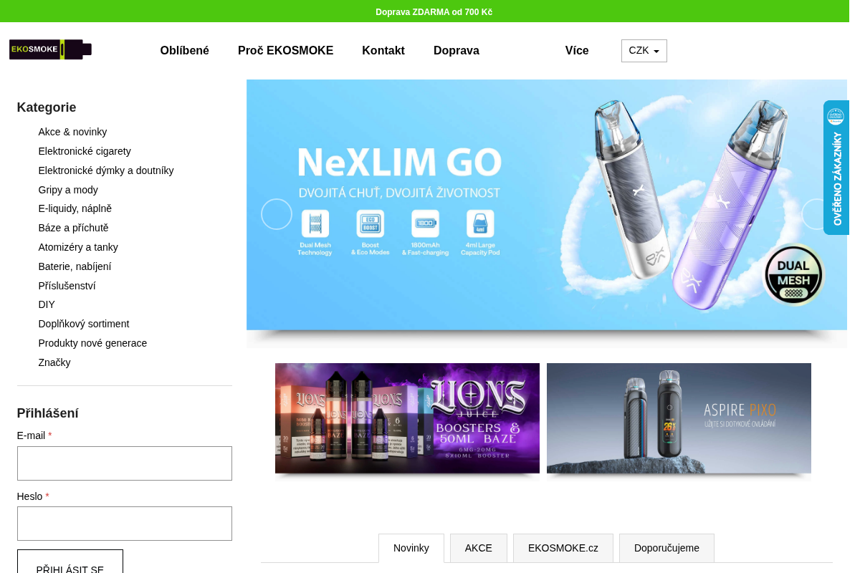Viewport: 860px width, 573px height.
Task: Open the Značky category
Action: (54, 362)
